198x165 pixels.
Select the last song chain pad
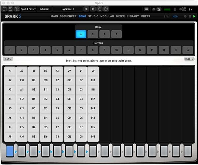(188, 151)
